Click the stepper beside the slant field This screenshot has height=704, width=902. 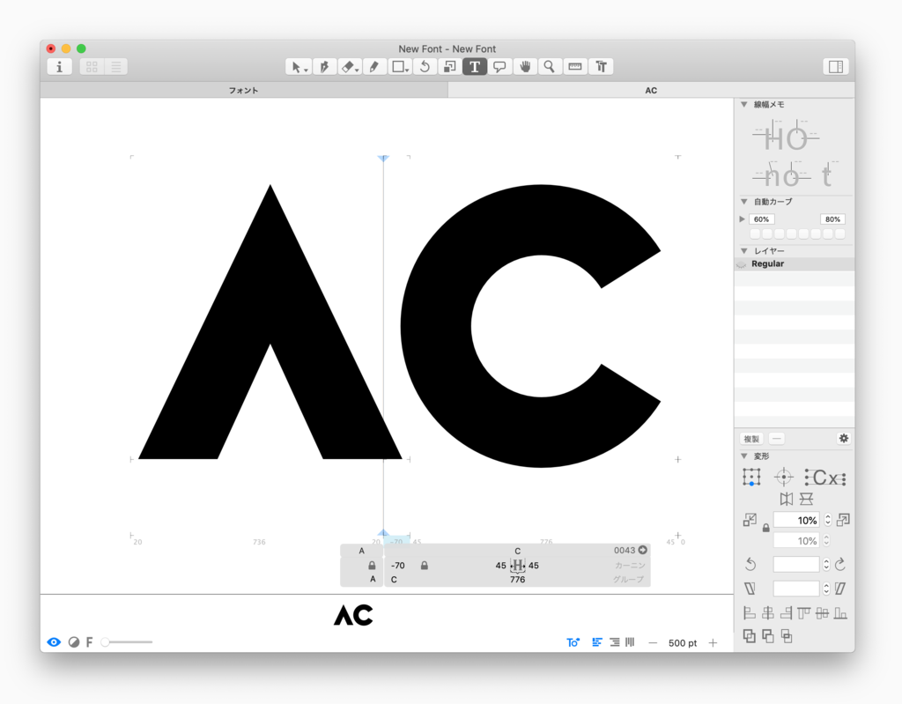(x=826, y=589)
